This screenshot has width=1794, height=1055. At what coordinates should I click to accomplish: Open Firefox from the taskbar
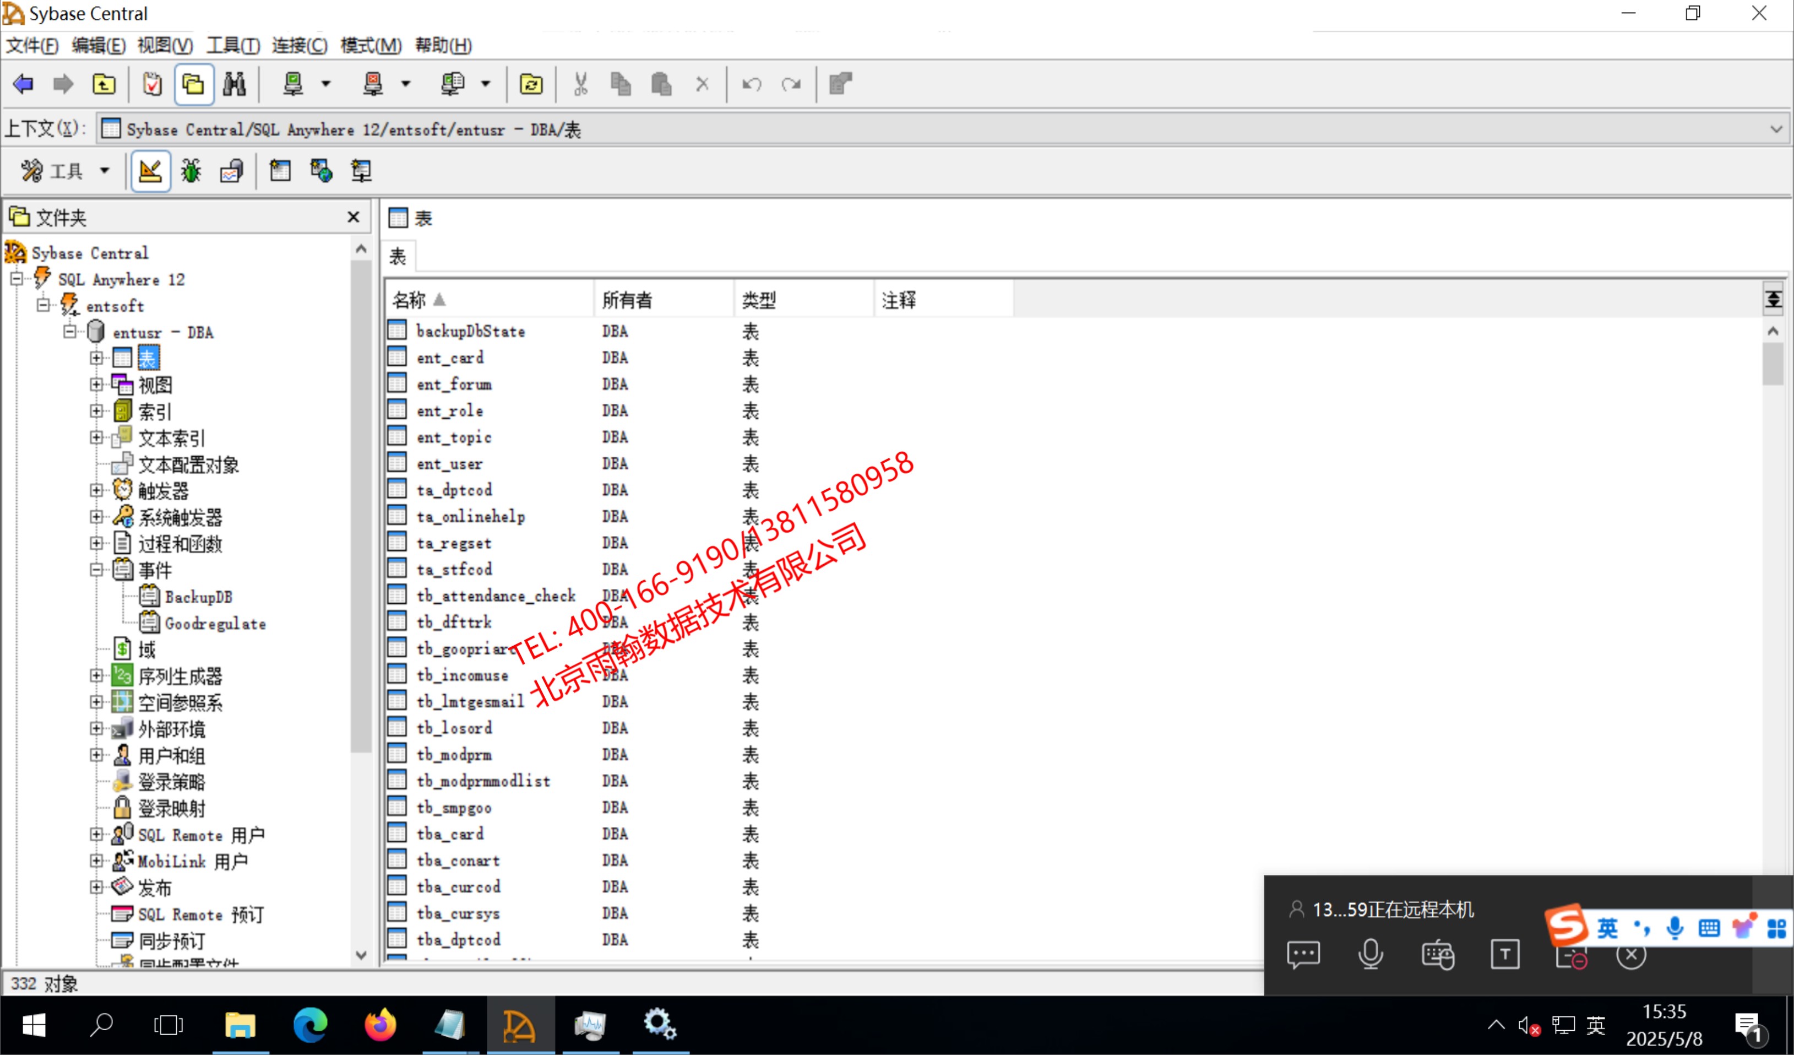[380, 1025]
